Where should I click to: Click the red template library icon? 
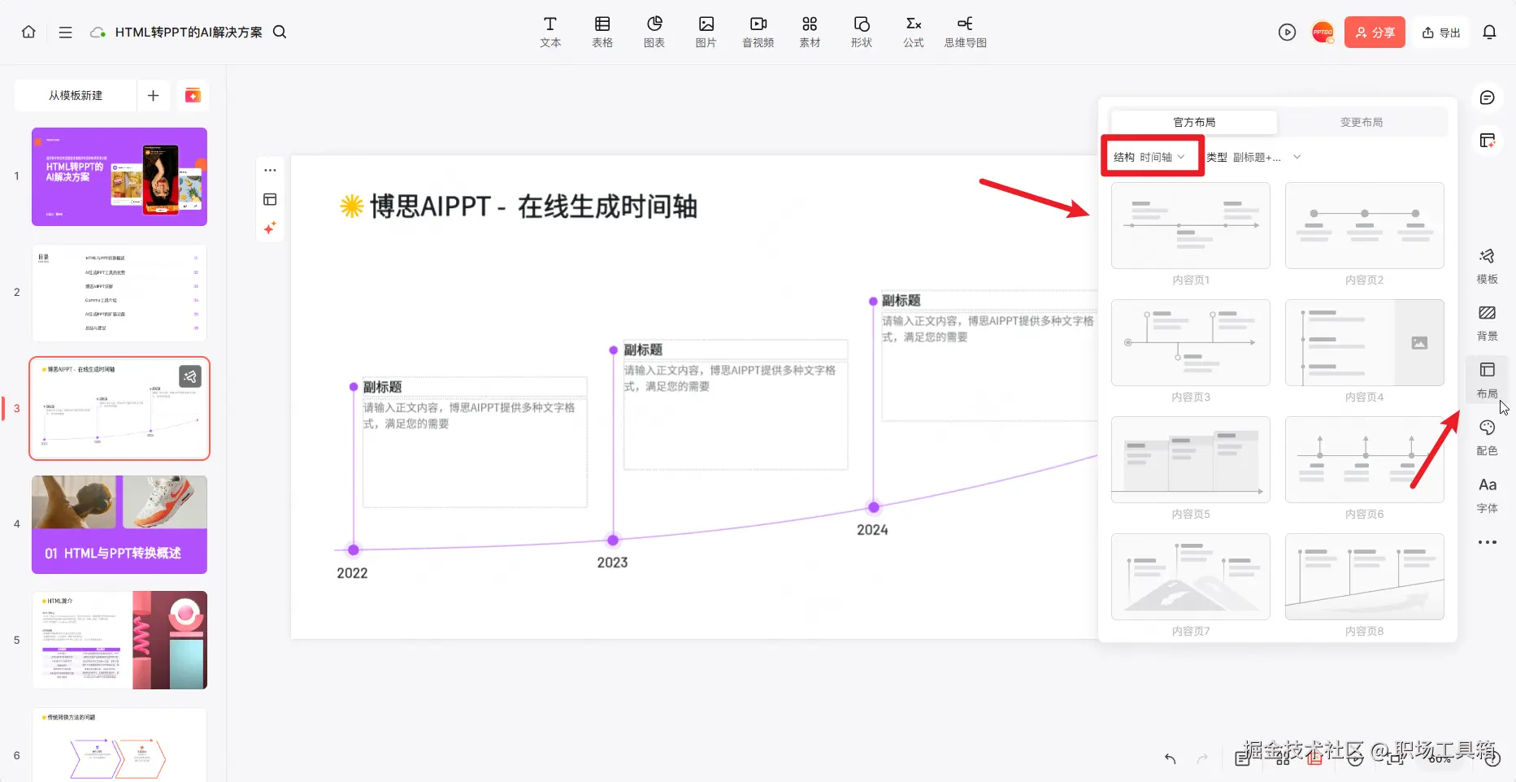tap(193, 96)
